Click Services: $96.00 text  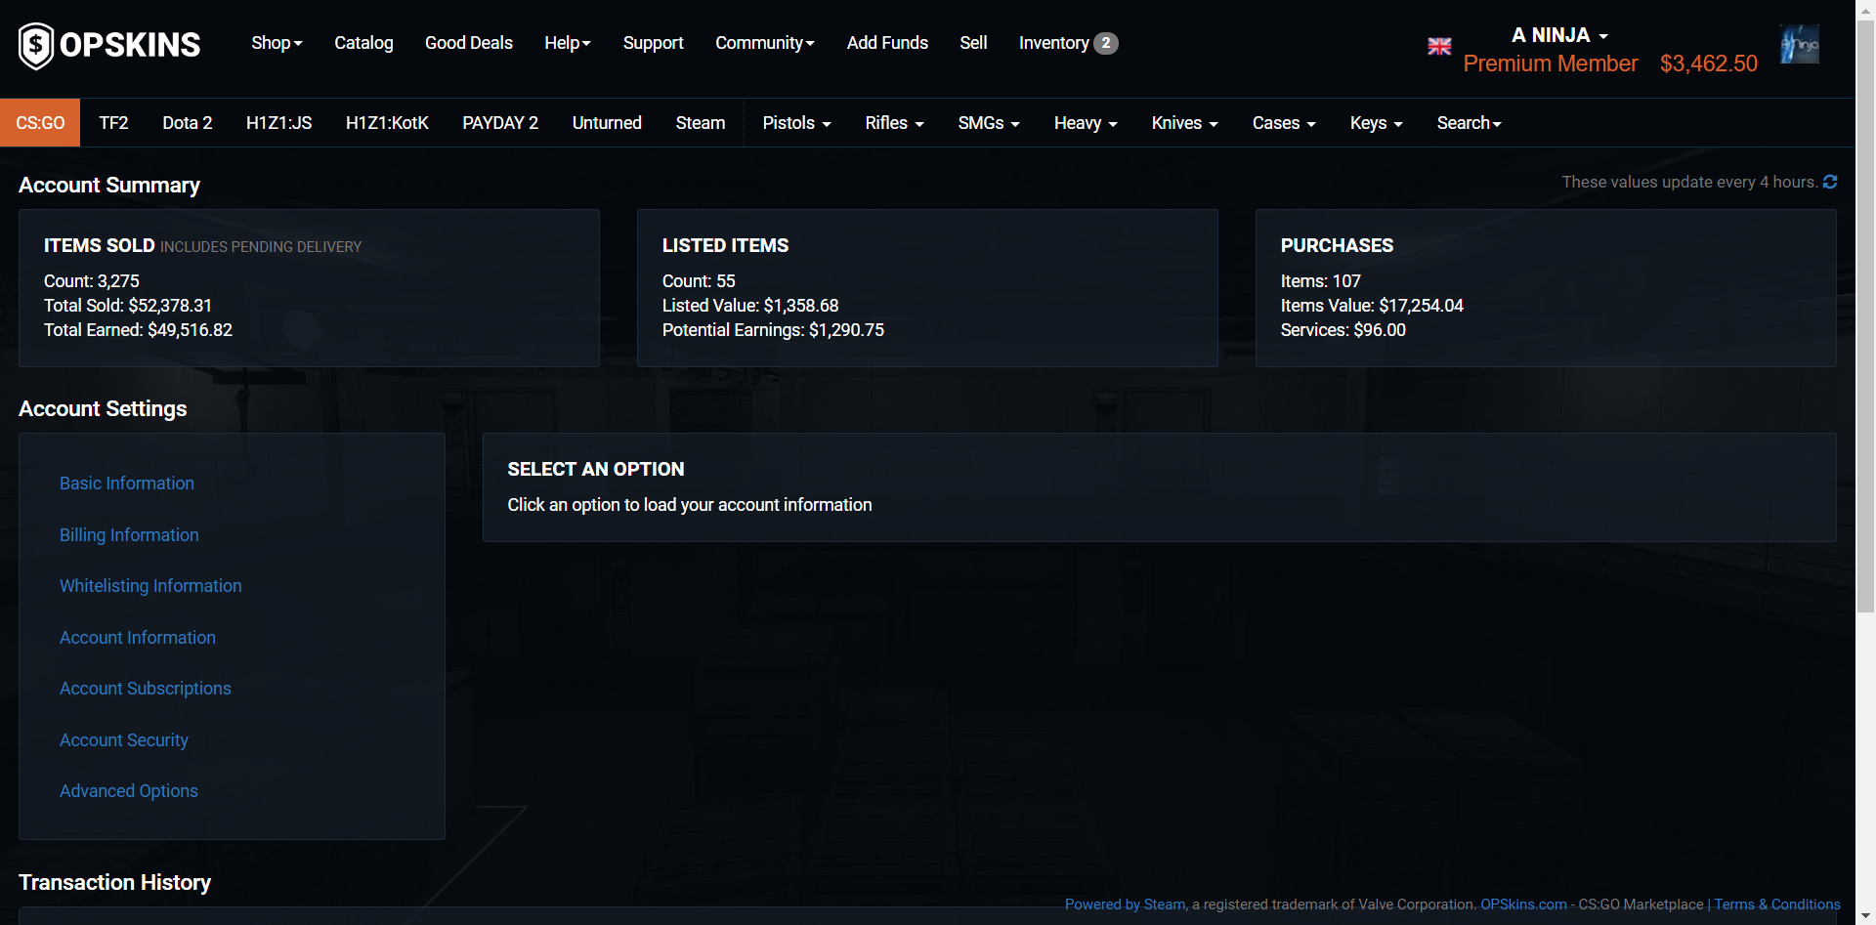tap(1343, 330)
